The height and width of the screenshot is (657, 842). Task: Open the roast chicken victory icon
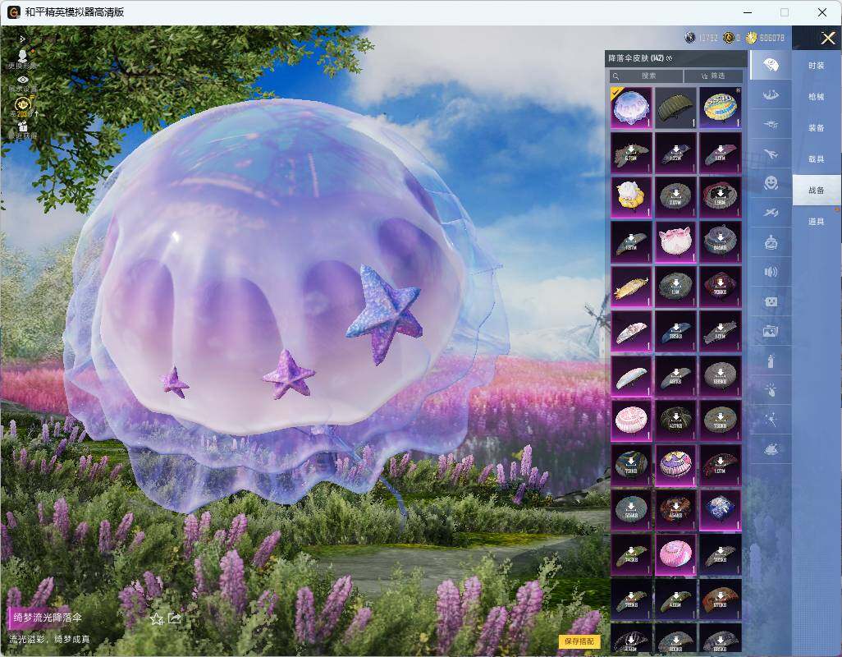coord(771,449)
